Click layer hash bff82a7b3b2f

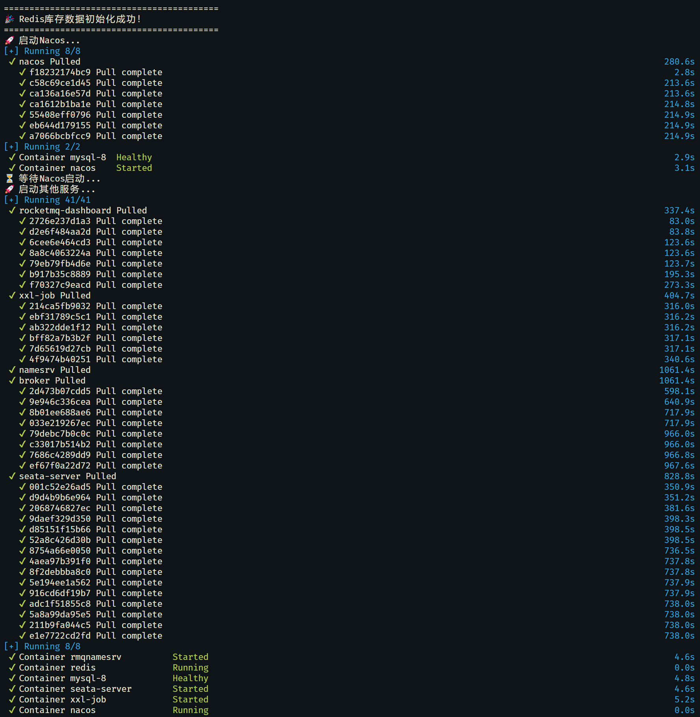tap(60, 338)
